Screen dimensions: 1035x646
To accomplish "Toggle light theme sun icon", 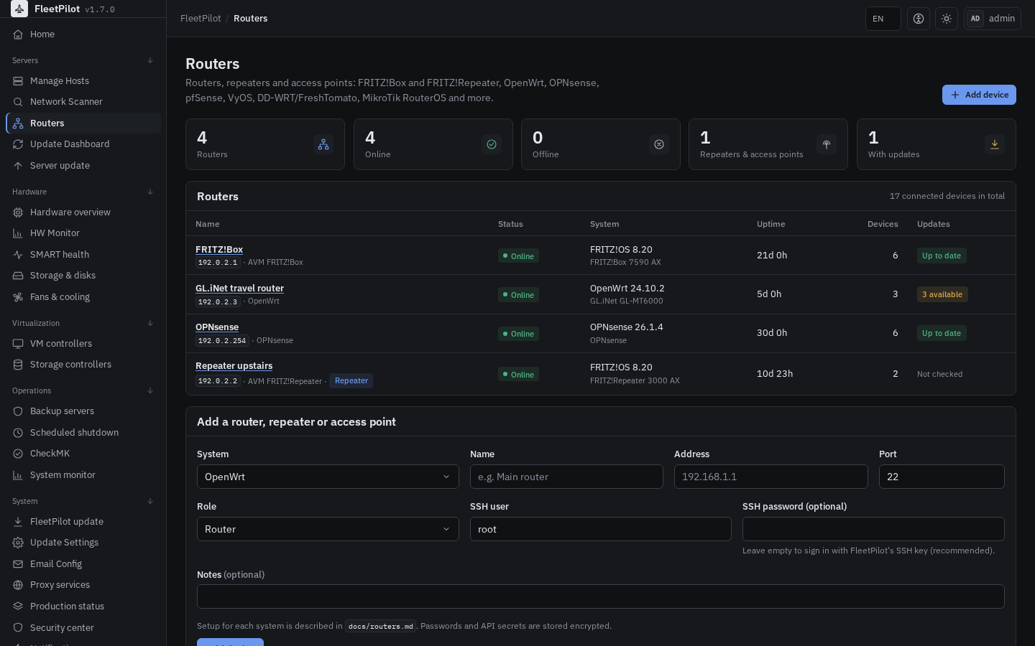I will pyautogui.click(x=947, y=19).
